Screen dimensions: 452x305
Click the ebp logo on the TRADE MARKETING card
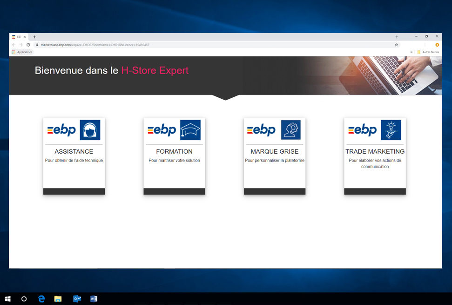(x=362, y=130)
